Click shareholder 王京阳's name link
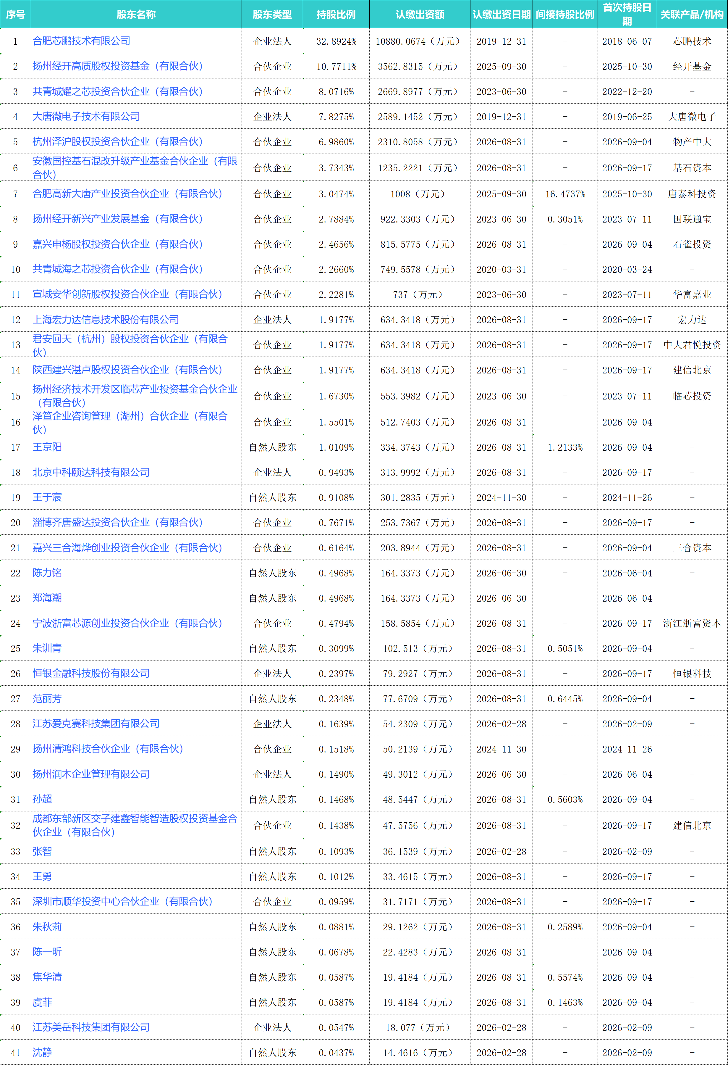 (47, 447)
